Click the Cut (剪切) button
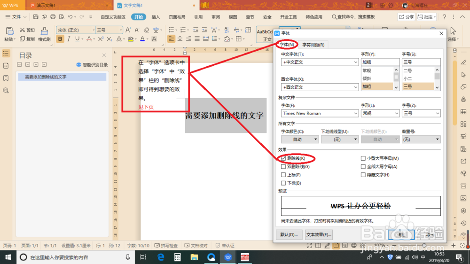 (x=27, y=30)
